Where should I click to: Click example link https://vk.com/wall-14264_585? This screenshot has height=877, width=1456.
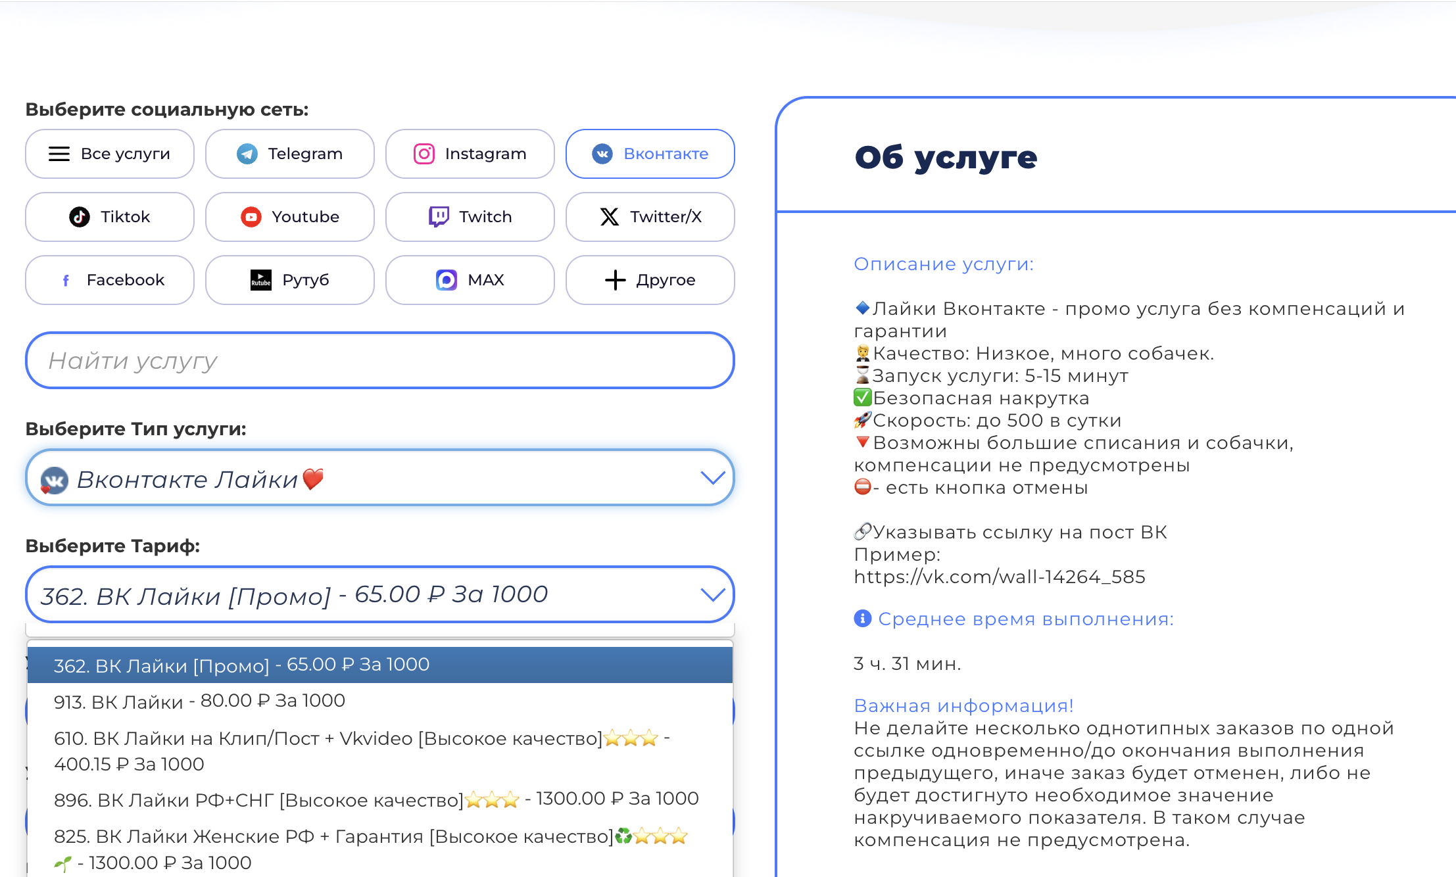[x=1000, y=577]
